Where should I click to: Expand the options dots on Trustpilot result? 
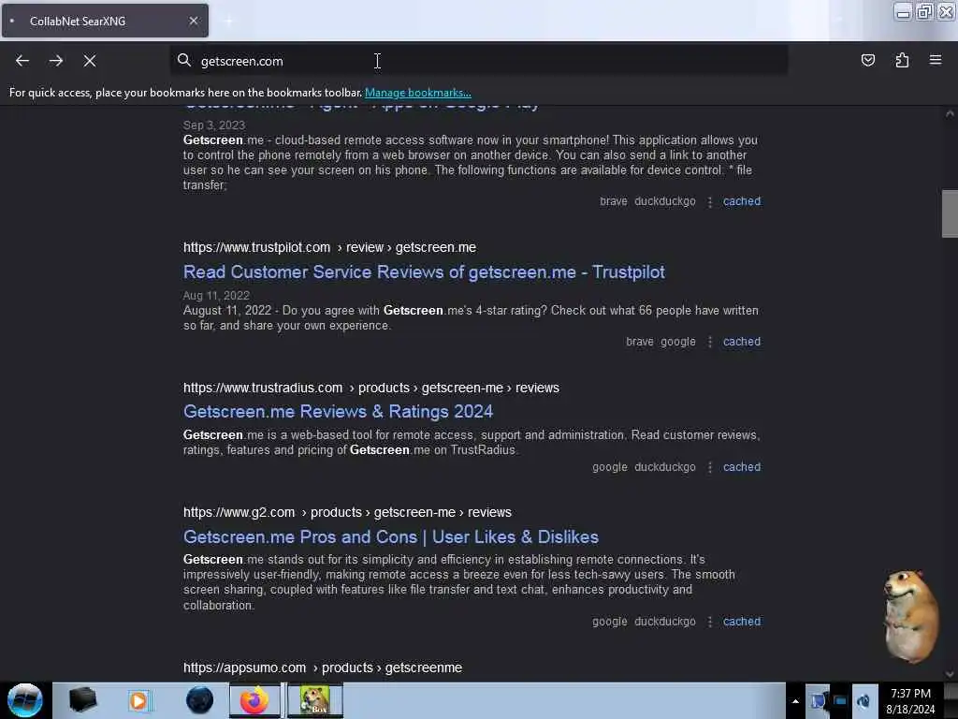pyautogui.click(x=709, y=342)
